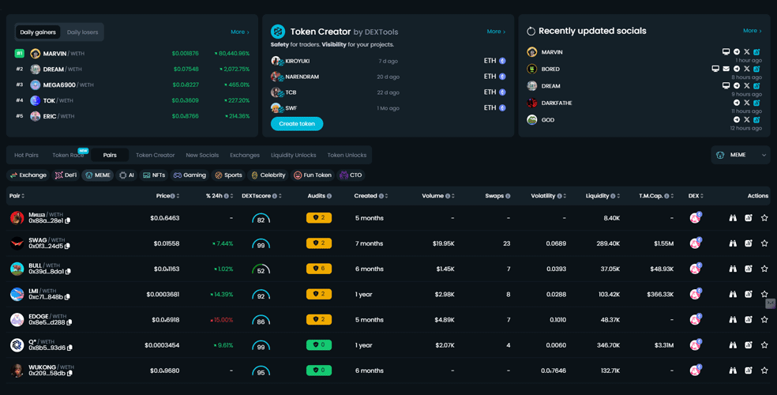Star the WUKONG pair as favorite
777x395 pixels.
(x=764, y=371)
